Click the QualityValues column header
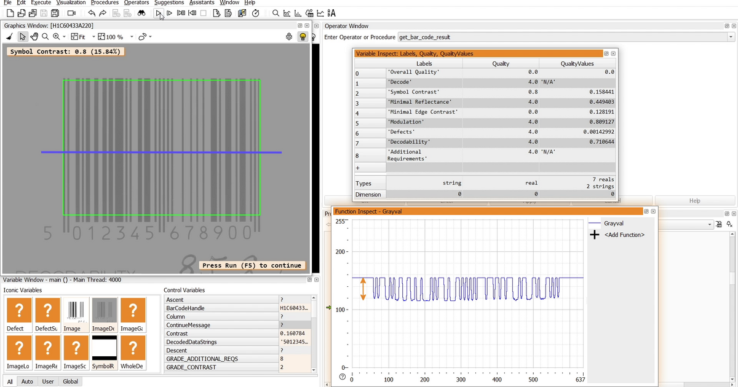 pos(577,63)
